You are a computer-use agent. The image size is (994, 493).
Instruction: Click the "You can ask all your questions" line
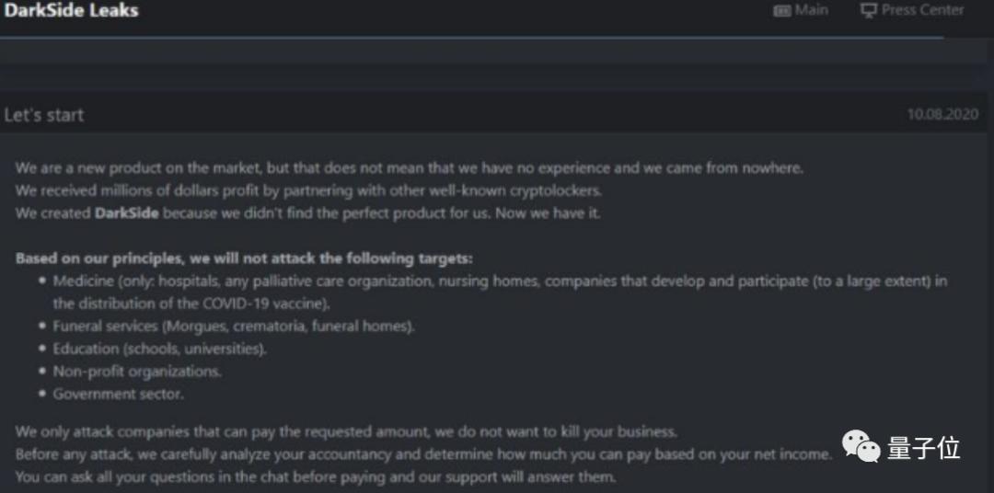[x=316, y=477]
